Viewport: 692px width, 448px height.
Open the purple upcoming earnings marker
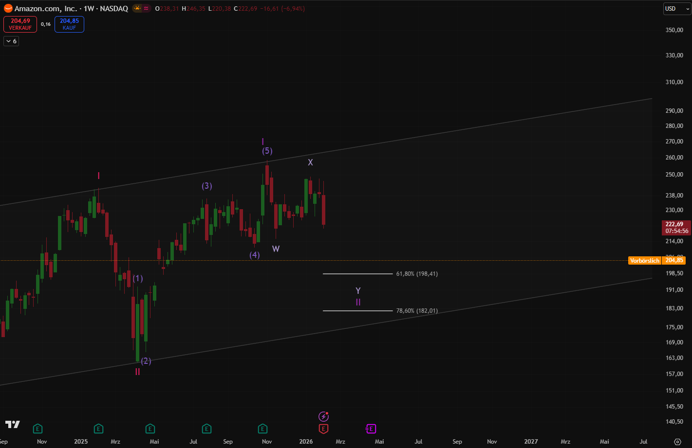(x=371, y=429)
